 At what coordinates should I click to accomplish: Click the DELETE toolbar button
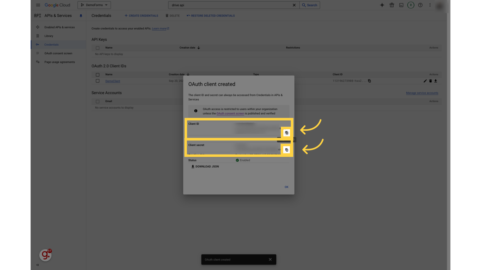pos(173,16)
